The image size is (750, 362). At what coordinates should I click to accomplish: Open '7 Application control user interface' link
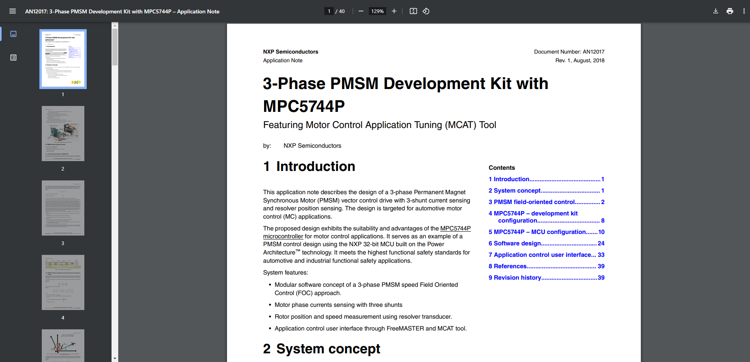(x=546, y=254)
